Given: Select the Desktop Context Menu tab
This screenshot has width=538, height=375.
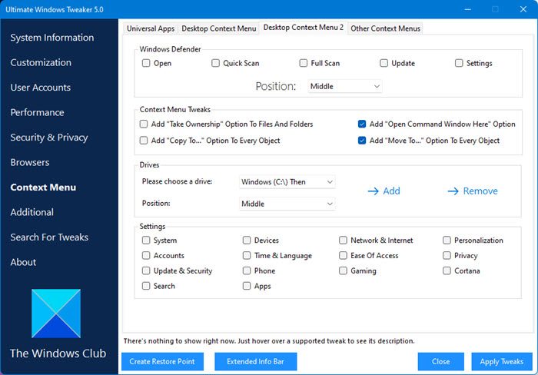Looking at the screenshot, I should tap(218, 28).
